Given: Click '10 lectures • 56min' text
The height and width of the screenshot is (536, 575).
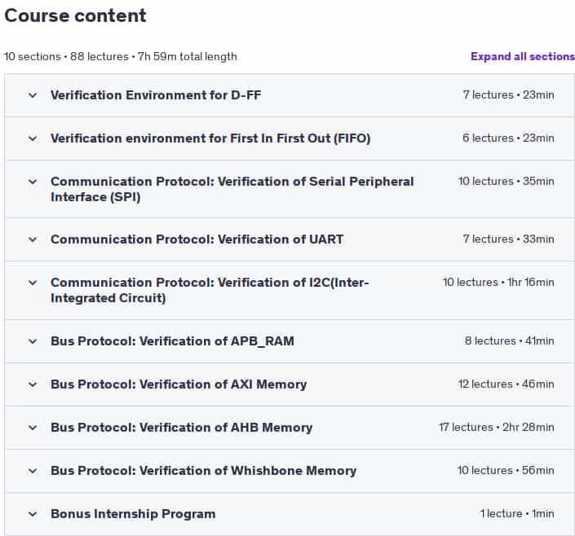Looking at the screenshot, I should (x=506, y=471).
